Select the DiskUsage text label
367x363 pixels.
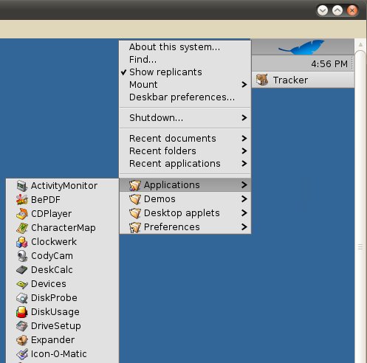55,312
